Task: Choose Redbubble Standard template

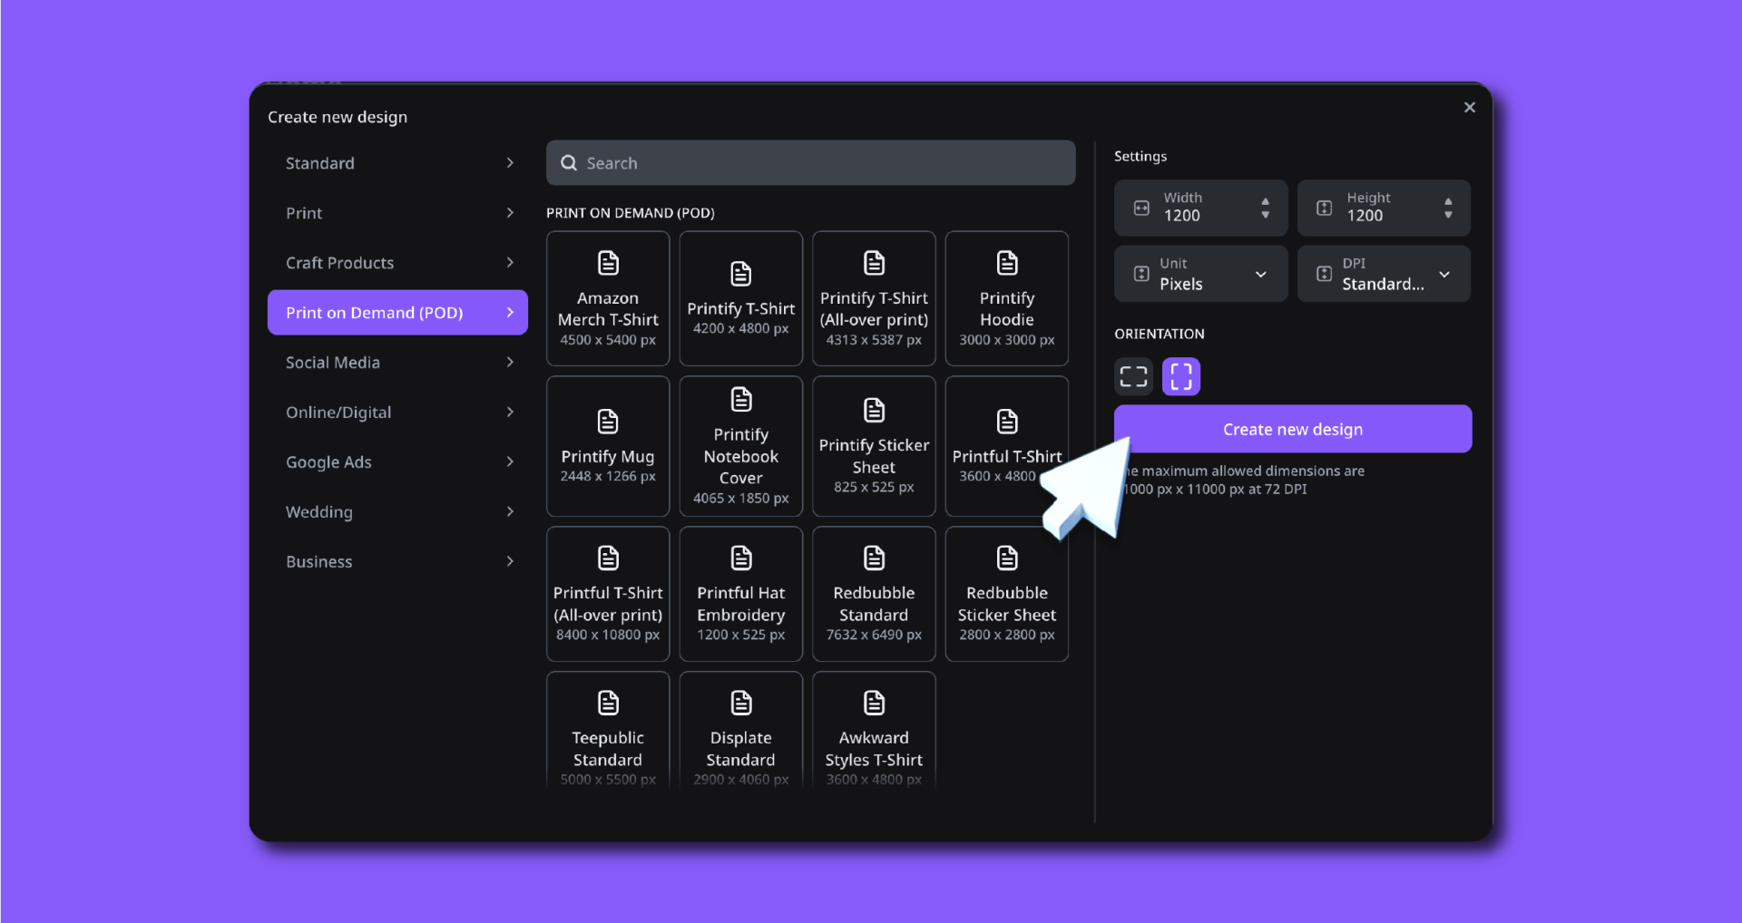Action: tap(873, 594)
